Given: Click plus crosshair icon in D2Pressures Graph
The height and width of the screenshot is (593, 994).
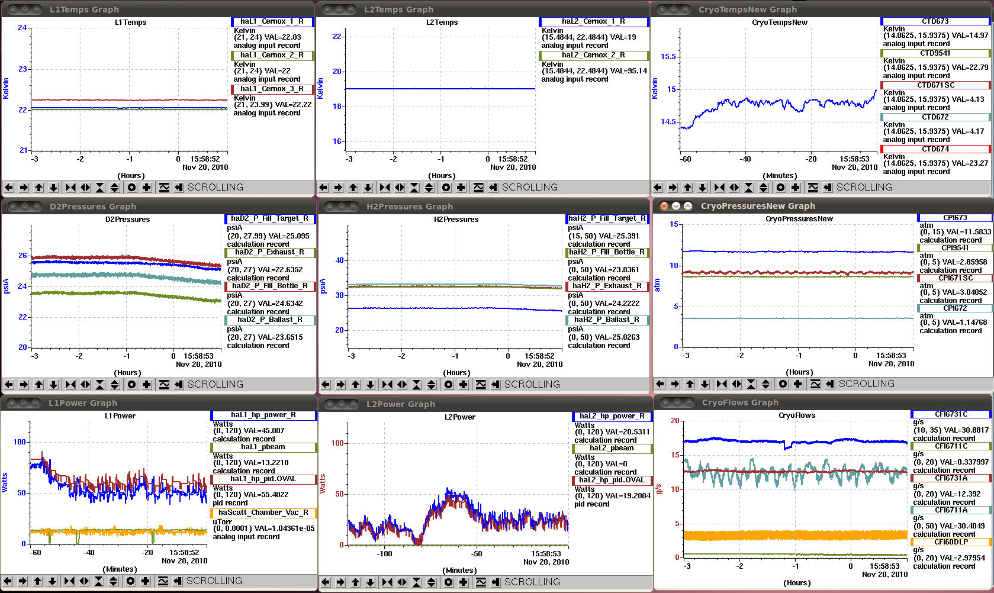Looking at the screenshot, I should (x=147, y=385).
